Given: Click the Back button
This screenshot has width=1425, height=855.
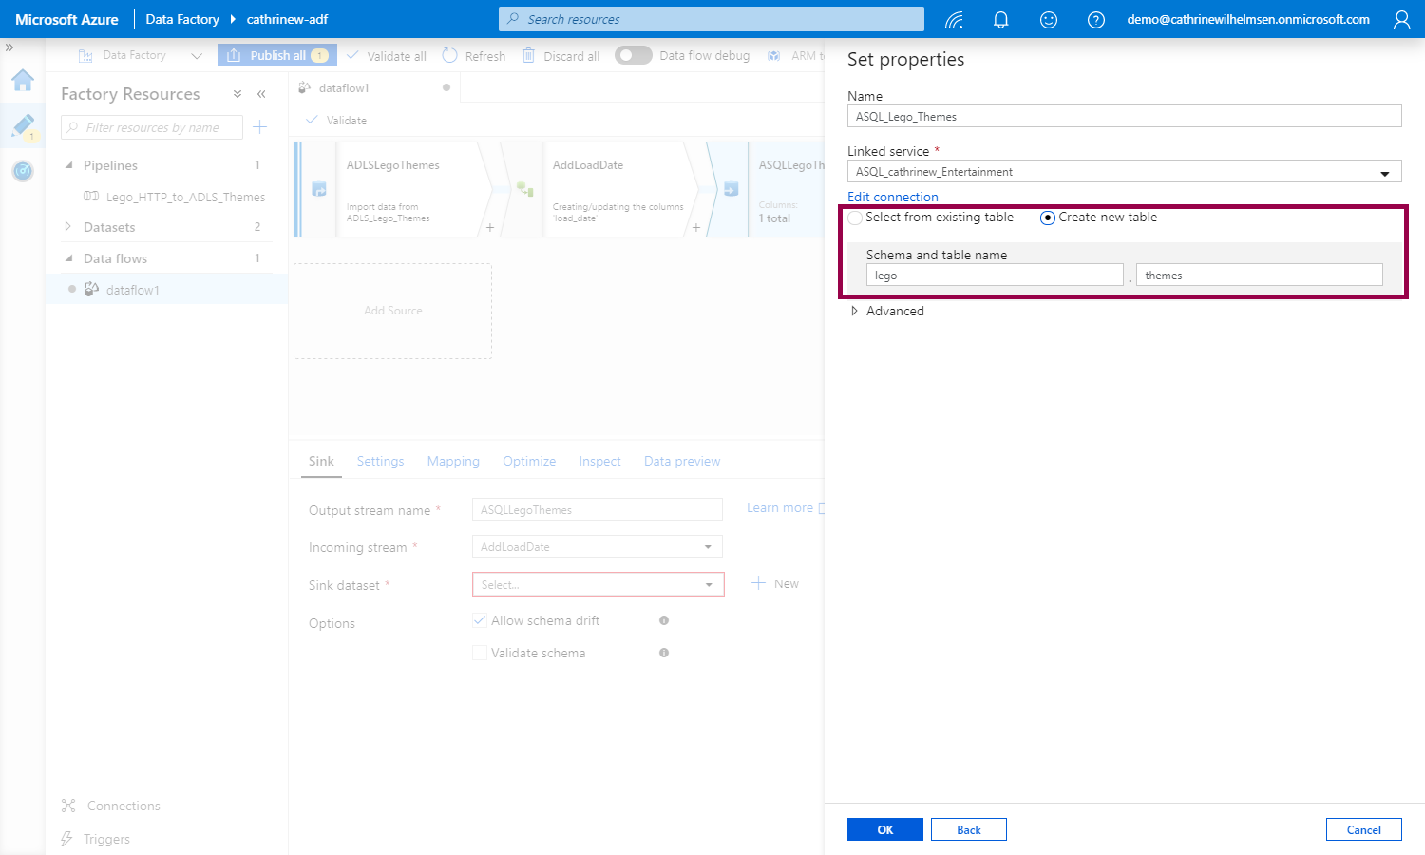Looking at the screenshot, I should pos(968,829).
